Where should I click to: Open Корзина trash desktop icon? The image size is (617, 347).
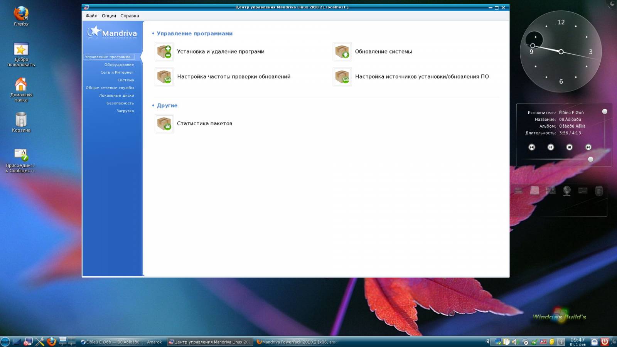pyautogui.click(x=21, y=122)
